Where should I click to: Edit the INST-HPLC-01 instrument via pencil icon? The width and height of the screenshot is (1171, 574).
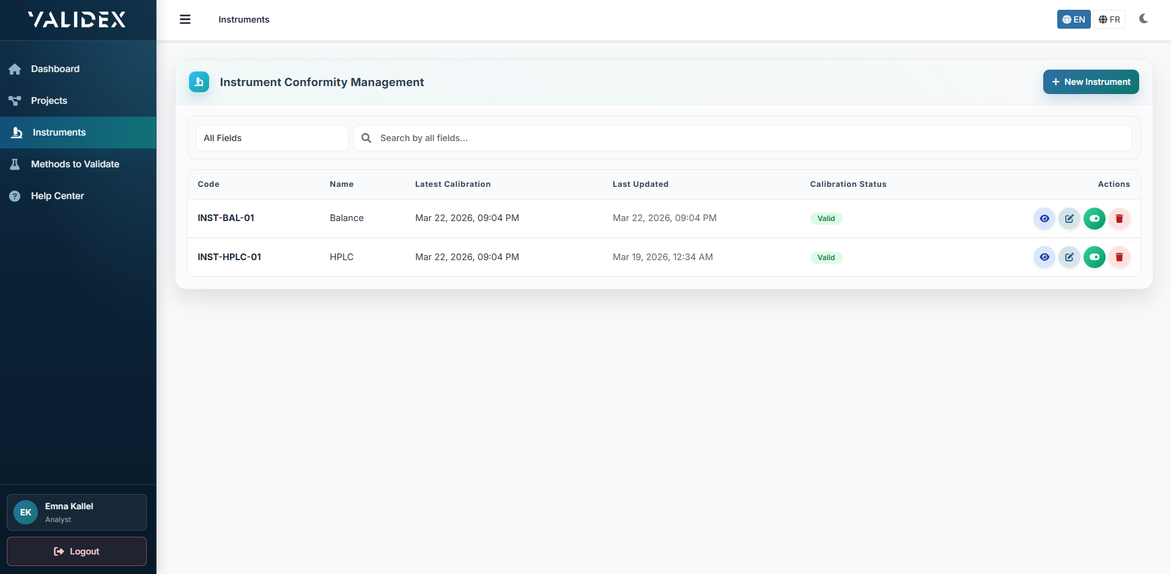[x=1069, y=257]
